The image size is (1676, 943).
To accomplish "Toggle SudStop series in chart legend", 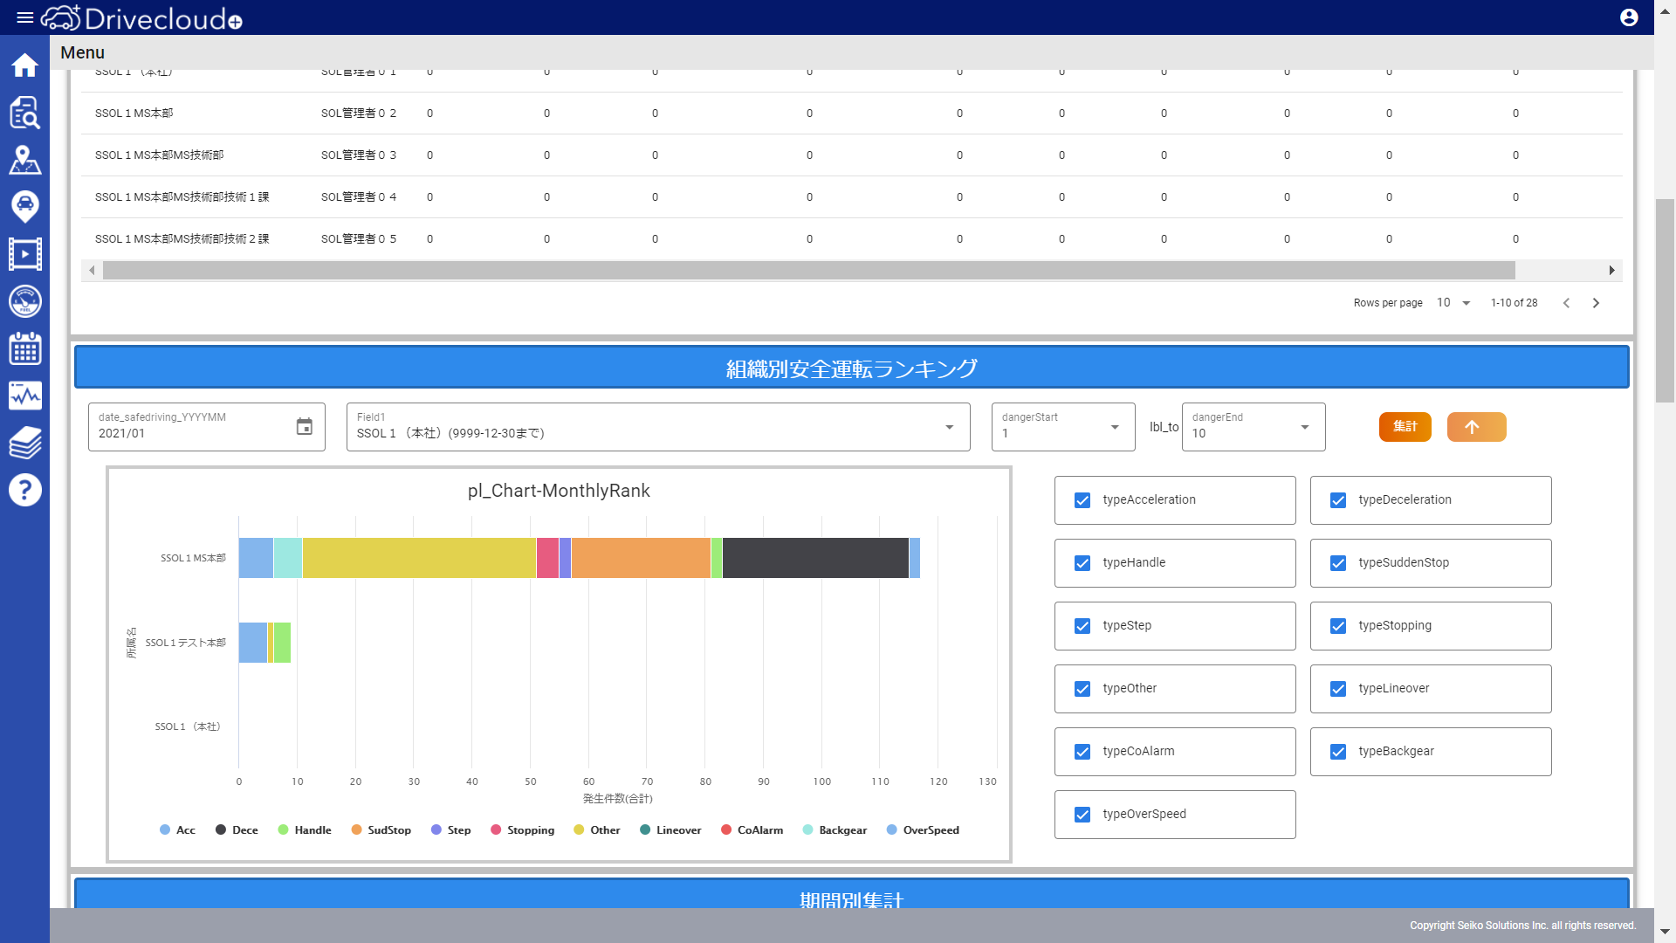I will coord(381,829).
